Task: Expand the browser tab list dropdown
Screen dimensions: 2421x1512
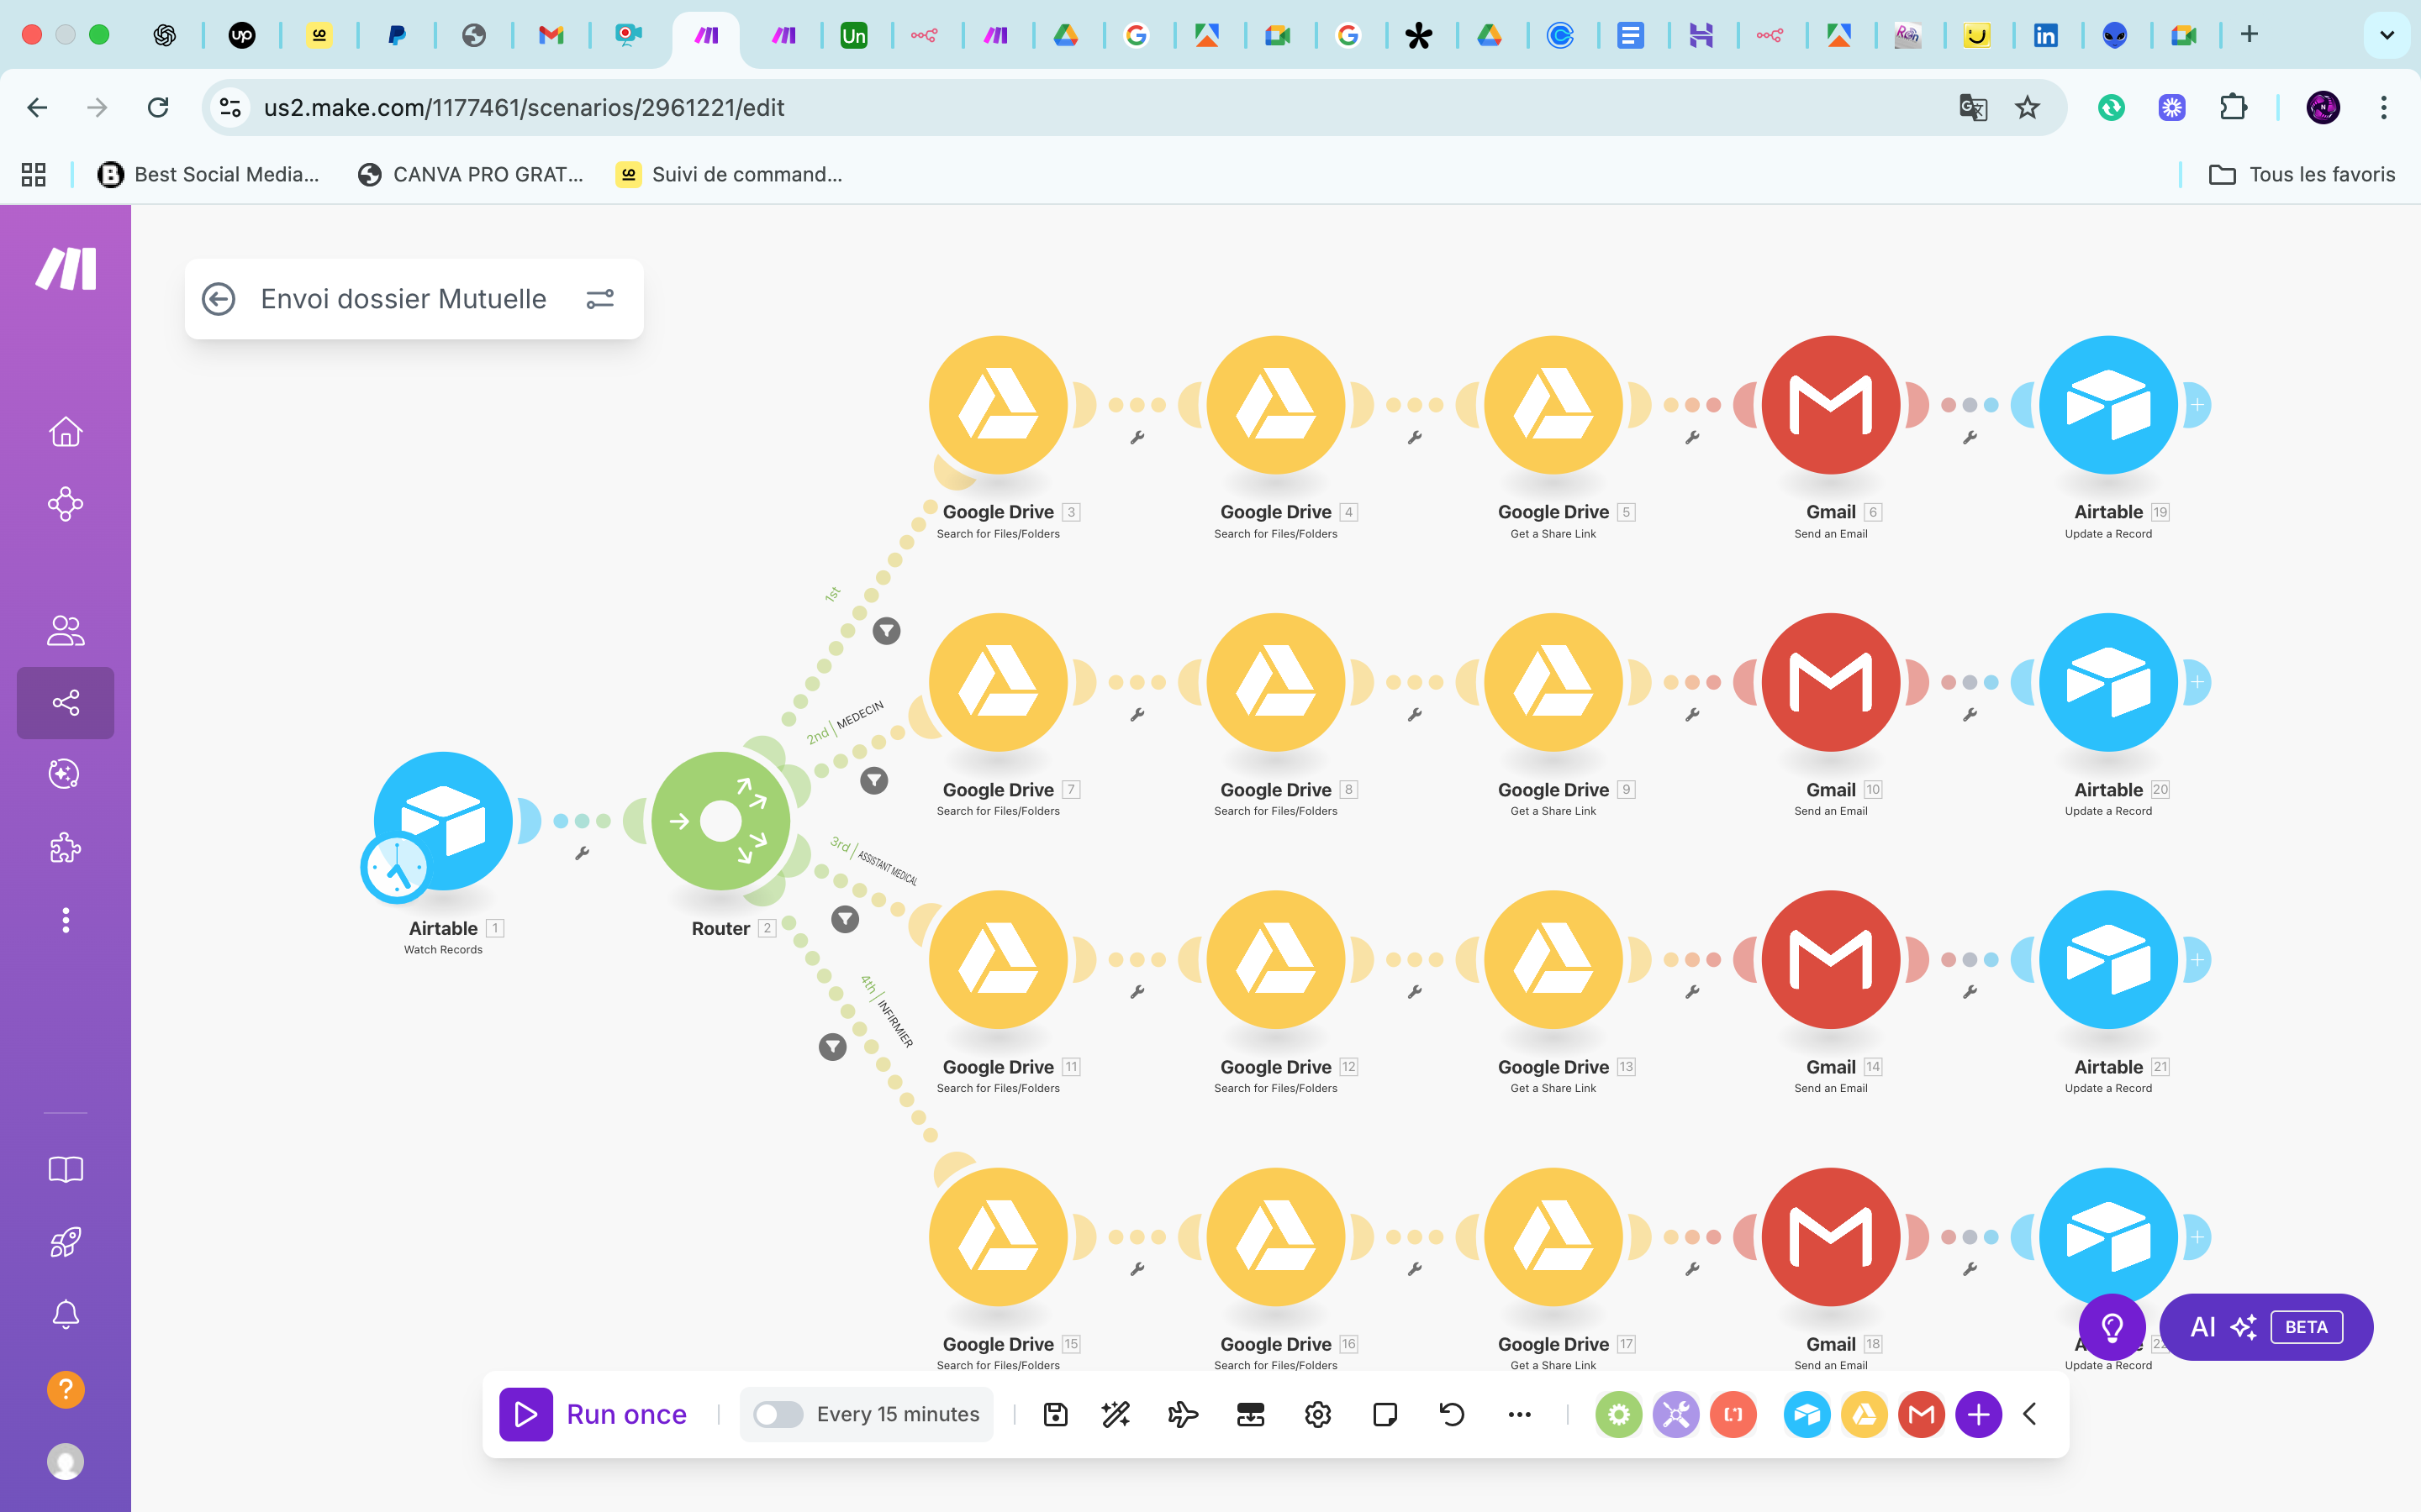Action: (2387, 35)
